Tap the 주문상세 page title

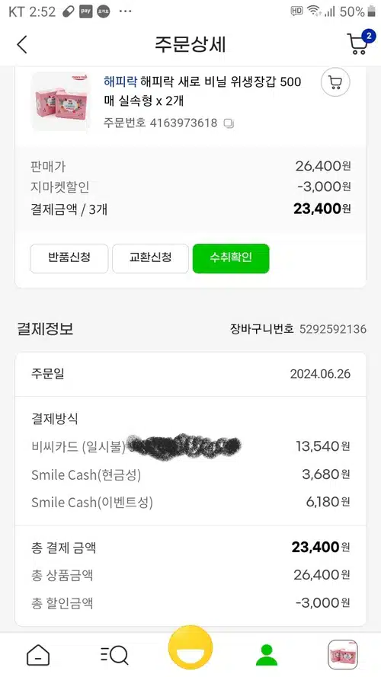(x=190, y=44)
